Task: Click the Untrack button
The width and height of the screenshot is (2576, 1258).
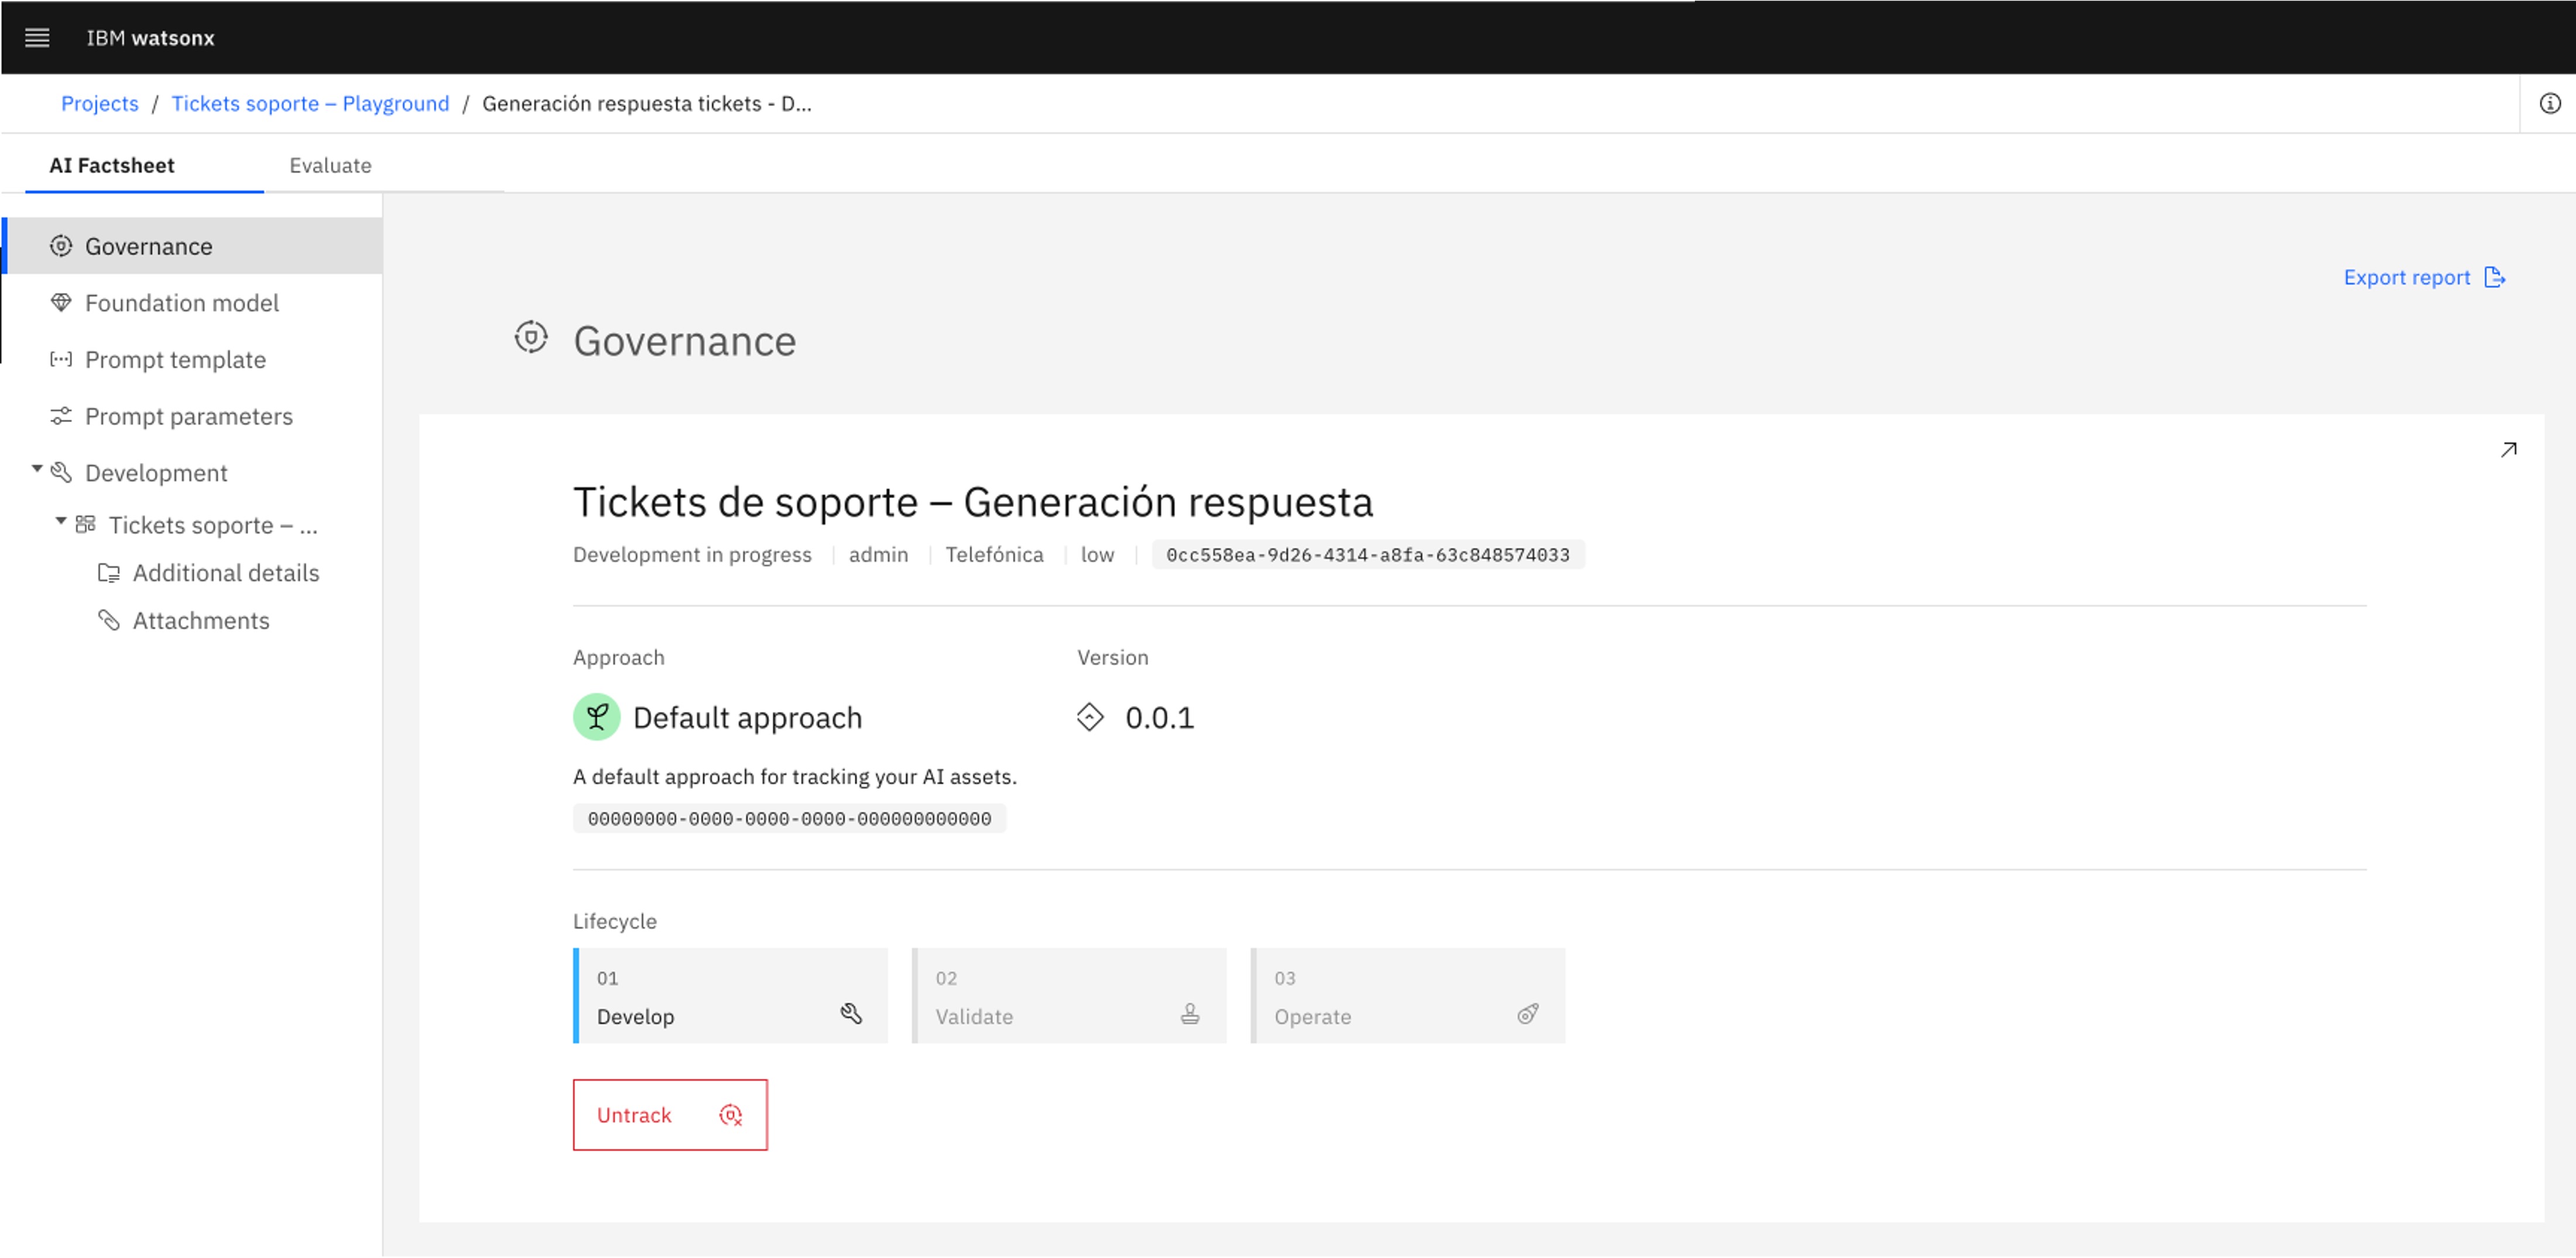Action: (670, 1115)
